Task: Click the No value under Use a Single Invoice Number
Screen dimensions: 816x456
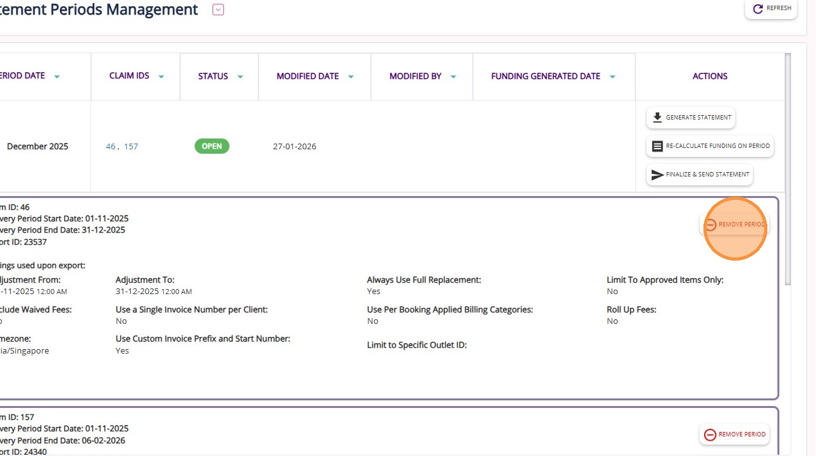Action: (121, 321)
